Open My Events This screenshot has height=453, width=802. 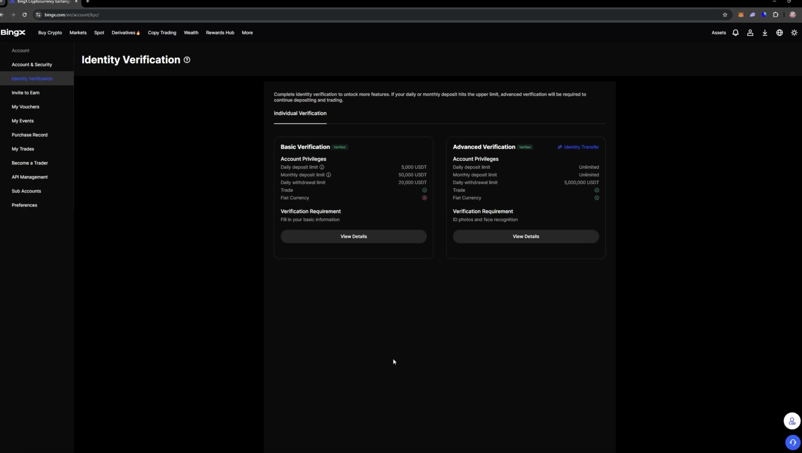click(x=23, y=121)
